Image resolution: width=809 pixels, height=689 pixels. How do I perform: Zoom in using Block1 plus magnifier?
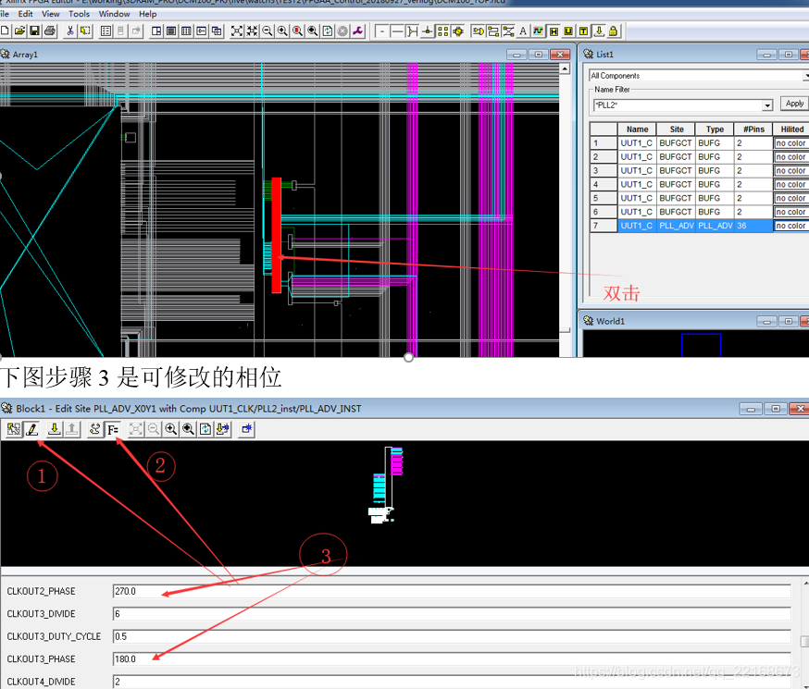tap(170, 429)
